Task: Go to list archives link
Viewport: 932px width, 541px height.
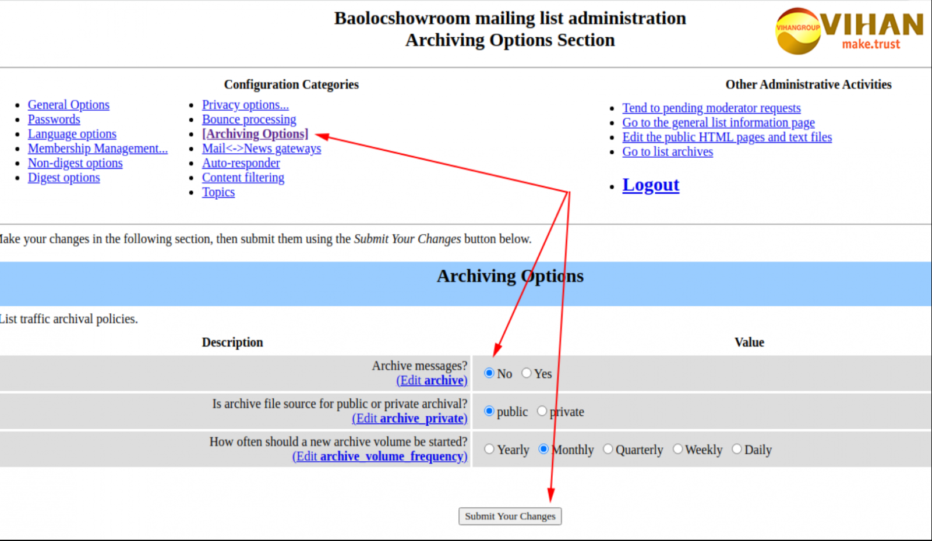Action: (667, 152)
